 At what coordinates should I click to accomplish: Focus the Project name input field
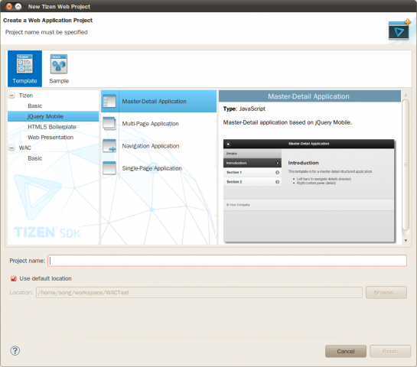(227, 261)
